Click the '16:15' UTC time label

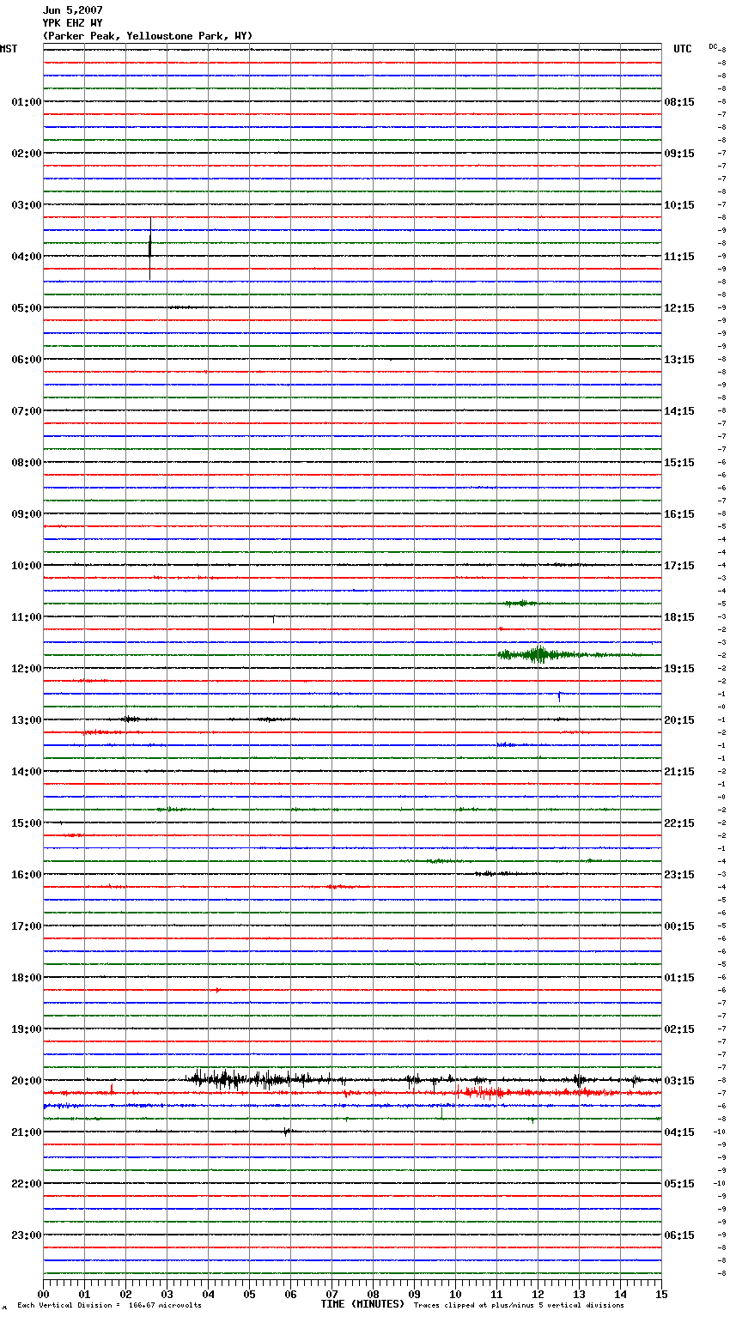point(680,514)
